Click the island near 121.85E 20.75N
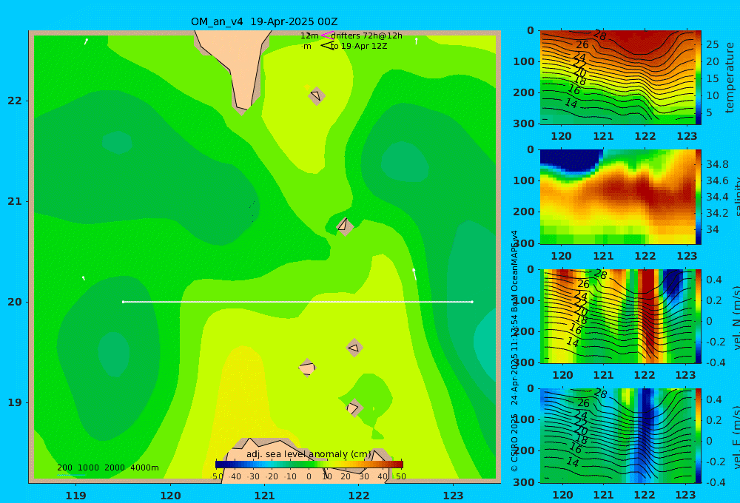 coord(345,226)
